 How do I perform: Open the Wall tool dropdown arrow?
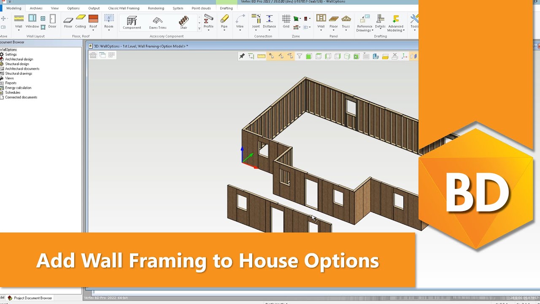coord(19,31)
